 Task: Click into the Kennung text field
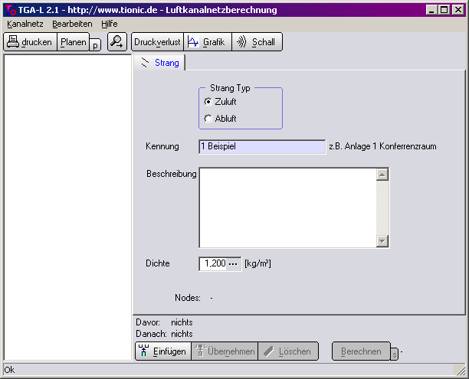click(x=262, y=146)
